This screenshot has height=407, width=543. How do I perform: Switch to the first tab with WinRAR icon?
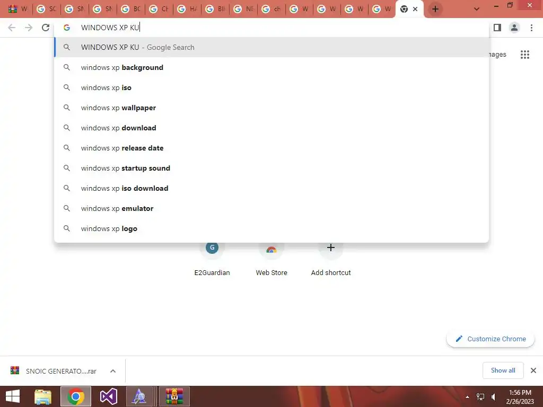pos(17,9)
